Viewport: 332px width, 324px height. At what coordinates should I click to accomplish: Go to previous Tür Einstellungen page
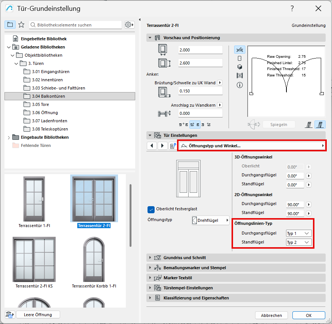(x=152, y=146)
